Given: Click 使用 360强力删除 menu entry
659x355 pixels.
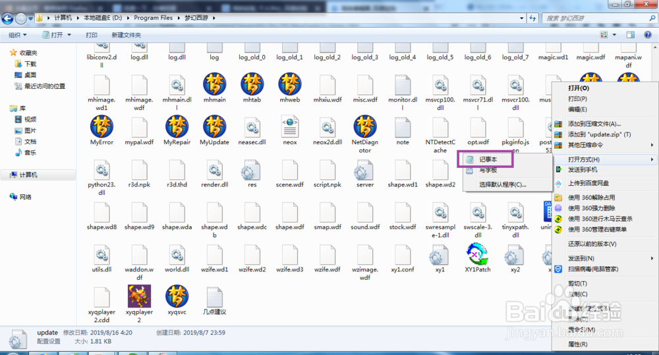Looking at the screenshot, I should coord(591,208).
